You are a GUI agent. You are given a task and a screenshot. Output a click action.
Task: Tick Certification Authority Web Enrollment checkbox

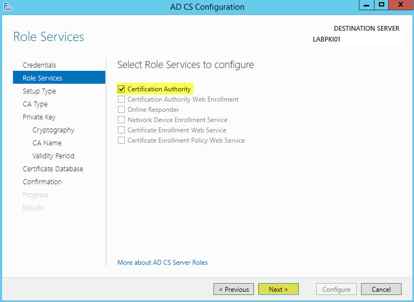[x=121, y=99]
